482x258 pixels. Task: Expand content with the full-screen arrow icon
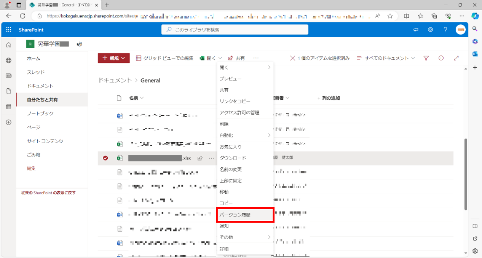point(456,58)
